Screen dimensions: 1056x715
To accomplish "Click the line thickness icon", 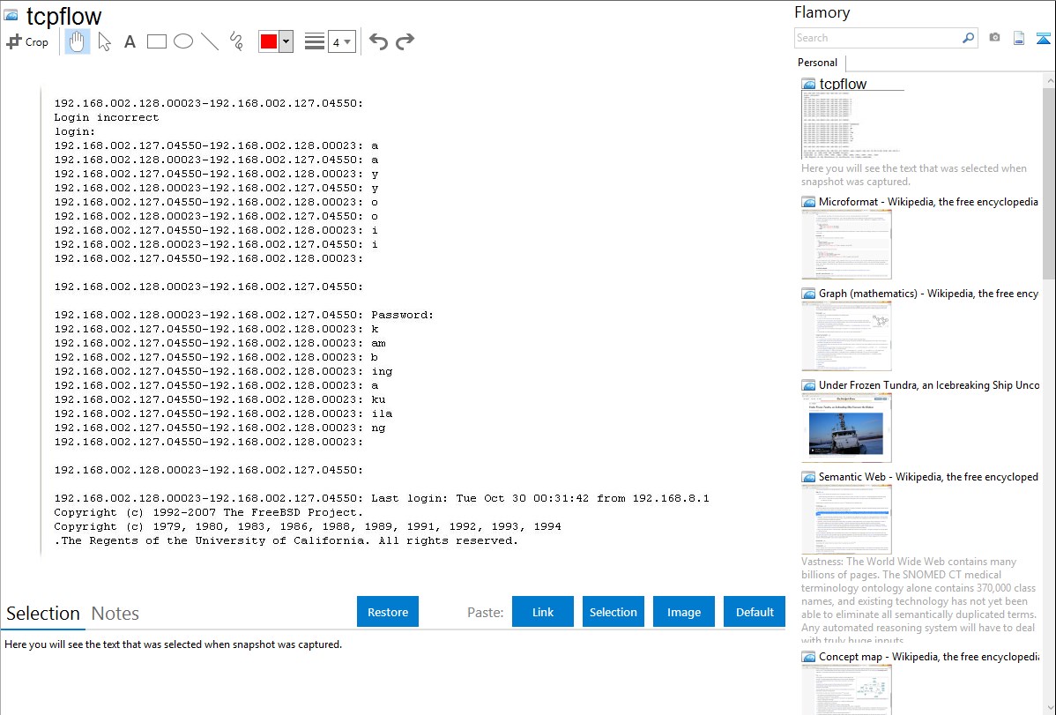I will pos(315,41).
